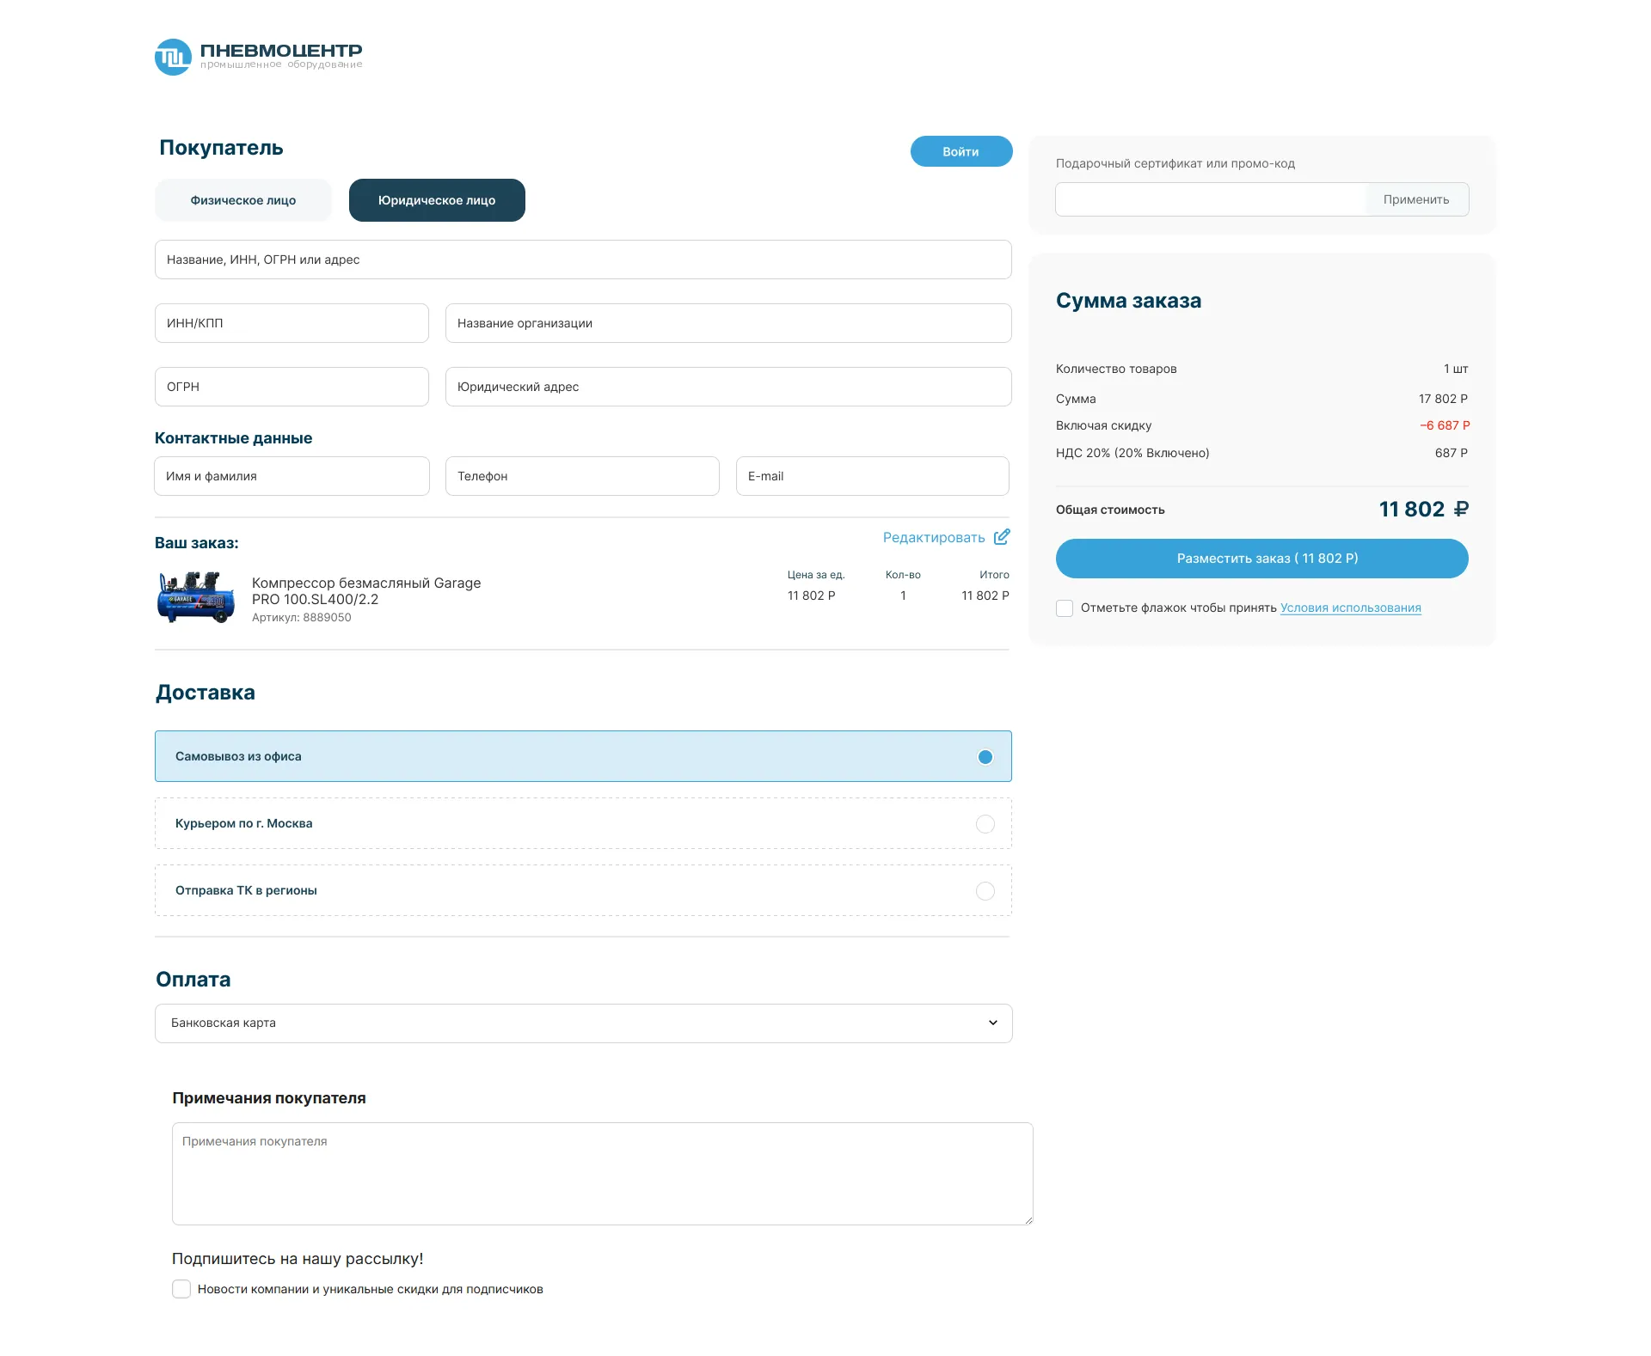Open the compressor product thumbnail
Screen dimensions: 1651x1356
click(196, 596)
